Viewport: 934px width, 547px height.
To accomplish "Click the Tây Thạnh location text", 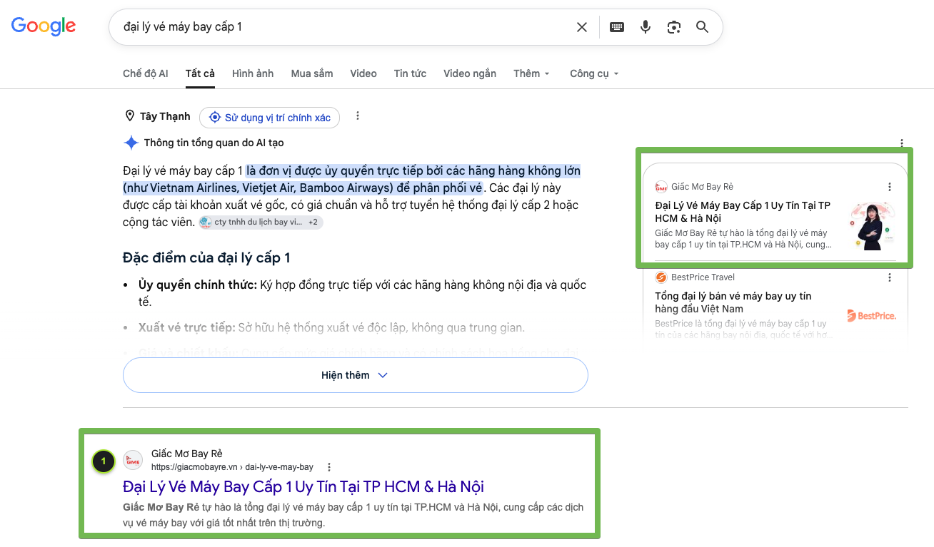I will click(165, 116).
